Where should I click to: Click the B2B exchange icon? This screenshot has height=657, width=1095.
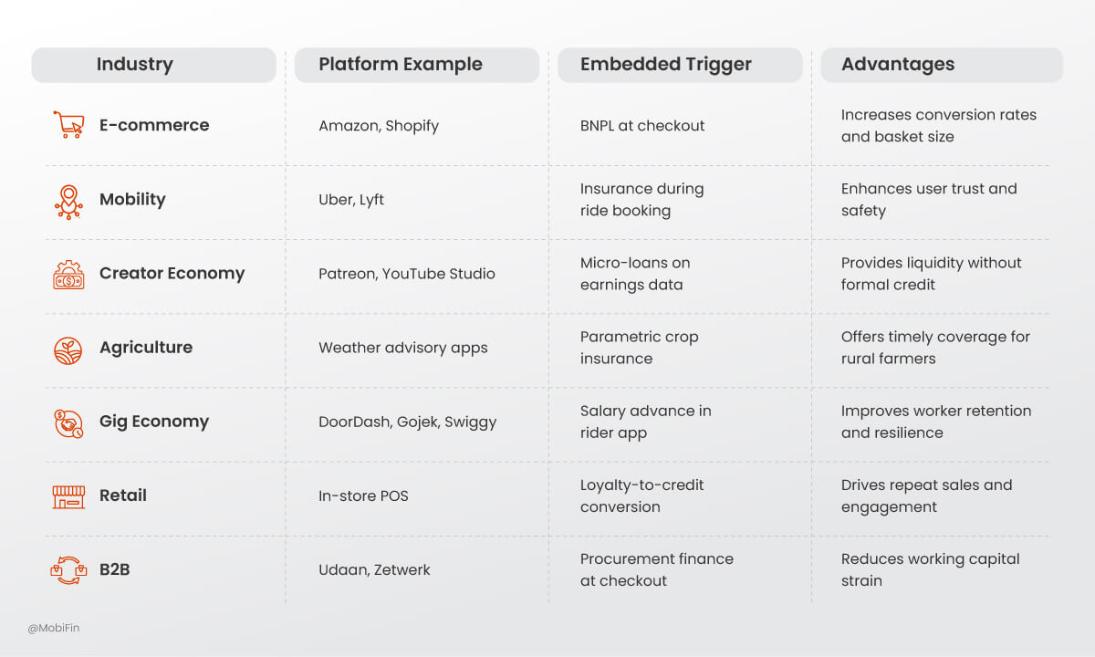68,570
